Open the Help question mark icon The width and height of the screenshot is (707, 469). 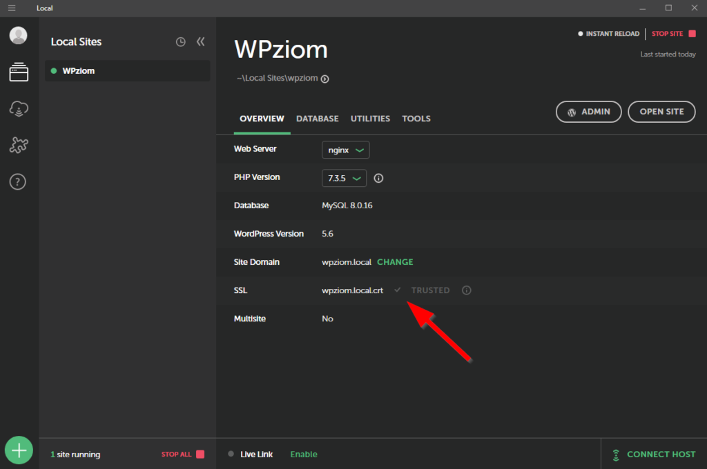(19, 182)
